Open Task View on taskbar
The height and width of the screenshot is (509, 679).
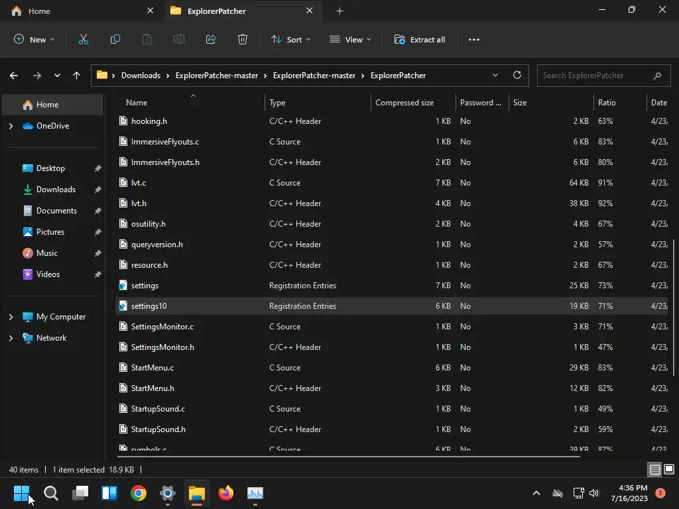(x=80, y=493)
